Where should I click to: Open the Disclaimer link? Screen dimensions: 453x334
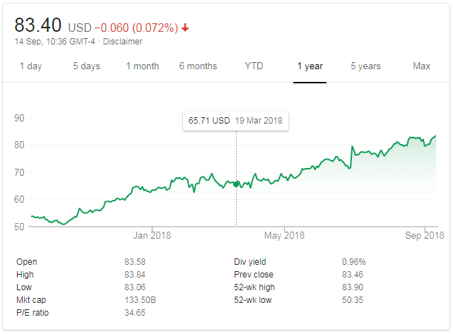pos(124,42)
